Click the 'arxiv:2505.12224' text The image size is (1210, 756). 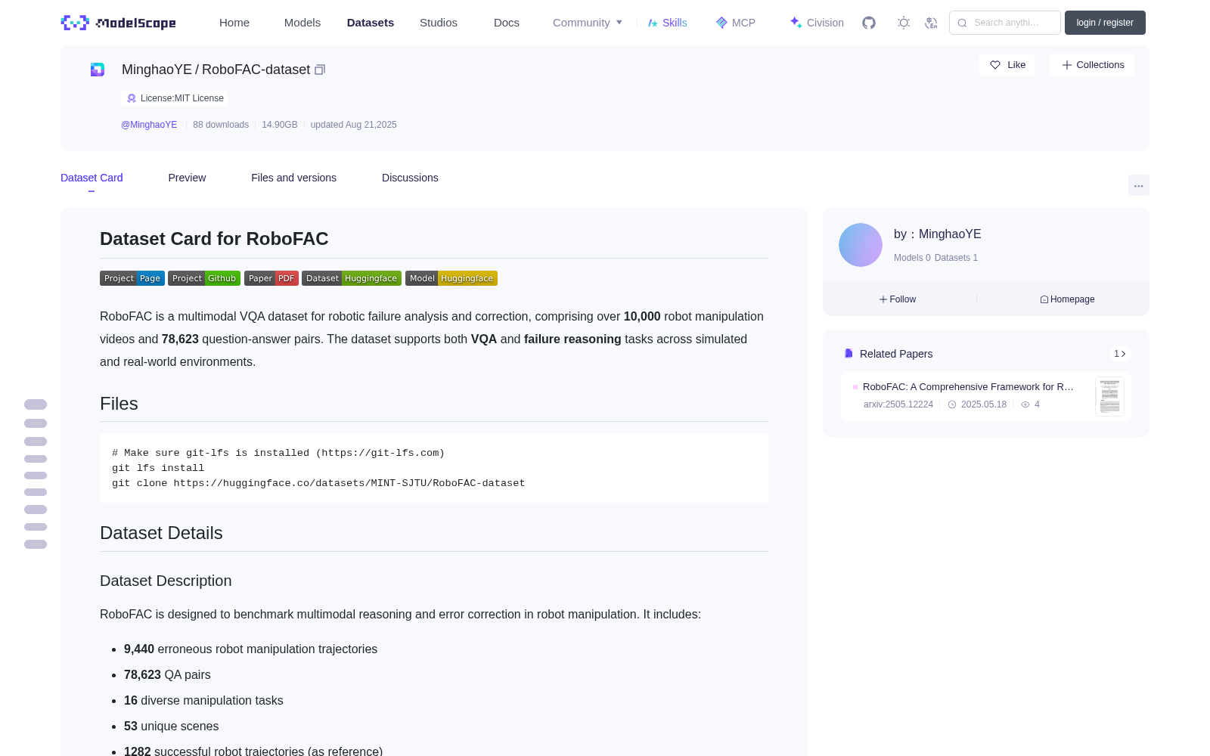pos(898,404)
